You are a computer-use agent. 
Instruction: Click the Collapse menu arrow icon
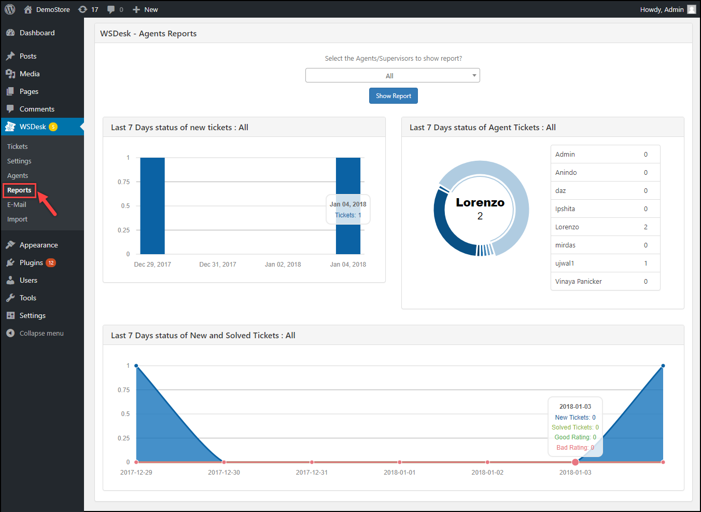click(10, 333)
